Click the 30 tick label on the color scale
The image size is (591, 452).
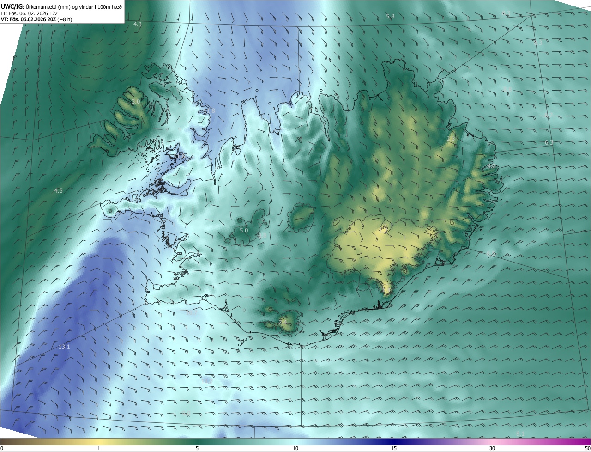click(492, 448)
